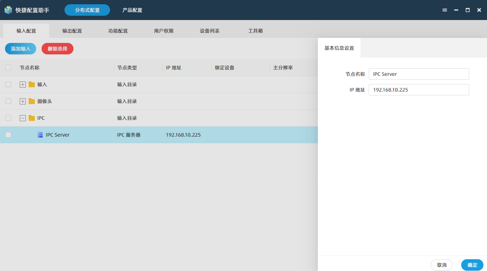The width and height of the screenshot is (487, 271).
Task: Minimize the window using title bar icon
Action: (x=456, y=10)
